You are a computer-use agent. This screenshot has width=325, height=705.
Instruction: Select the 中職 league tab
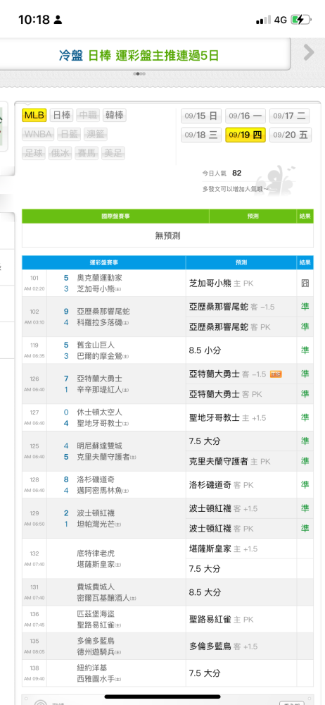(88, 116)
